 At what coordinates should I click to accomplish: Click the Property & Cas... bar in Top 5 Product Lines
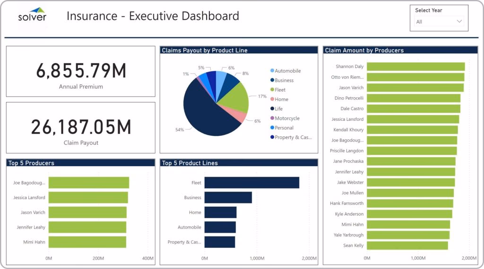click(x=220, y=242)
